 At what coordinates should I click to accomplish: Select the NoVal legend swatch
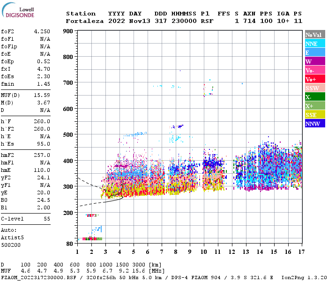[315, 35]
